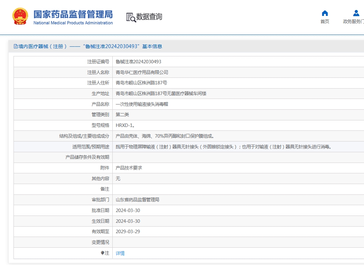Click the 注册人名称 label
364x265 pixels.
pyautogui.click(x=98, y=72)
